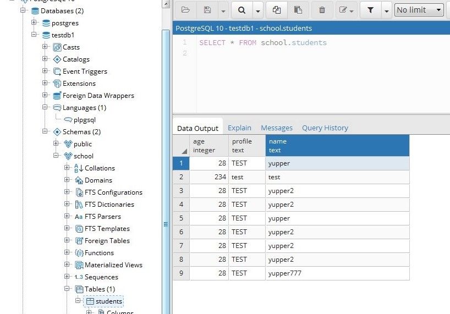The image size is (450, 314).
Task: Open the Query History tab
Action: 325,128
